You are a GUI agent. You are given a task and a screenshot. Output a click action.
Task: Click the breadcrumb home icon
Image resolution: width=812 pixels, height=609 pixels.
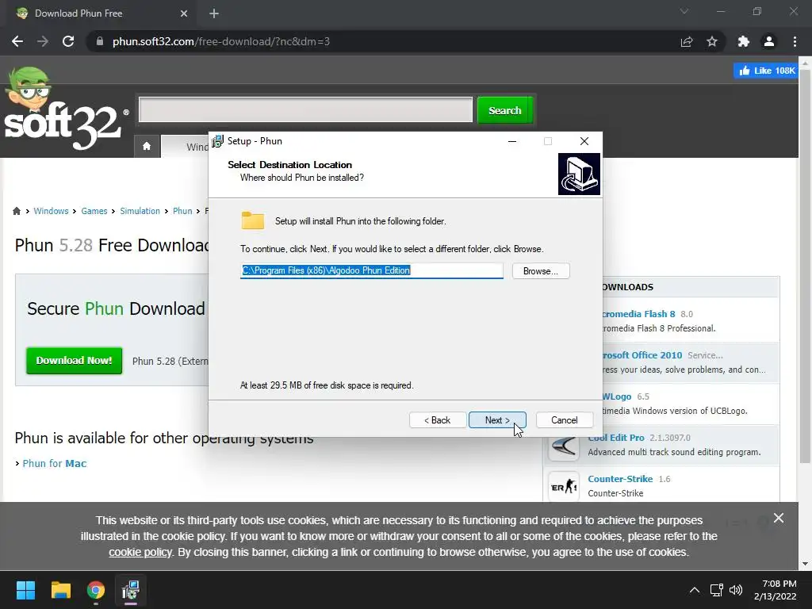tap(17, 211)
